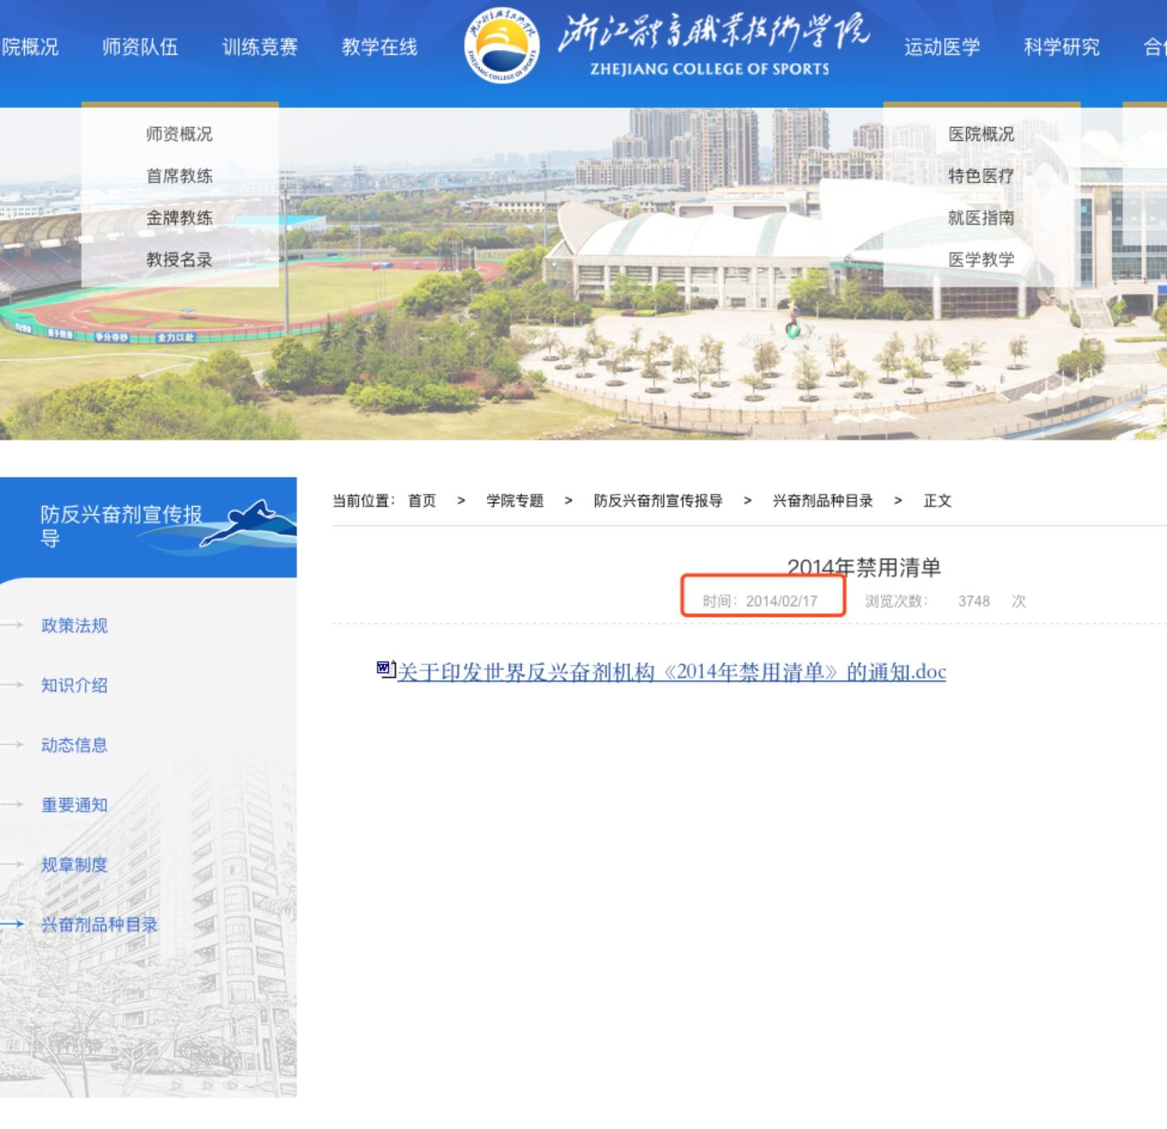Click the Zhejiang College of Sports logo

502,45
